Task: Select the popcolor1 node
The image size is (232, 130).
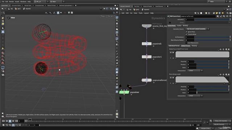Action: click(146, 57)
